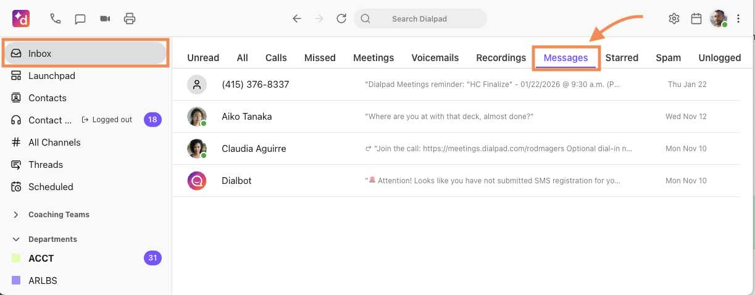
Task: Switch to the Voicemails tab
Action: [435, 58]
